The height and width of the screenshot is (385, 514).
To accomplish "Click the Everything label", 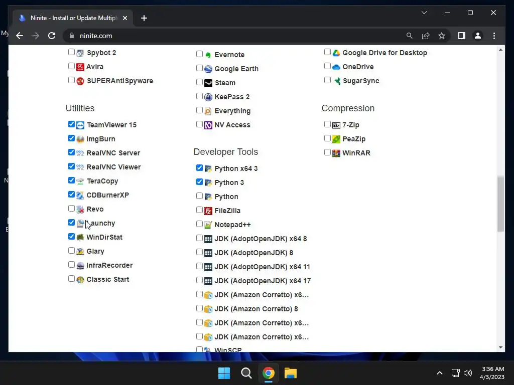I will click(x=232, y=111).
